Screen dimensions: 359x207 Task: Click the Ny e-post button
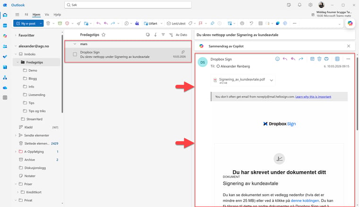coord(26,23)
